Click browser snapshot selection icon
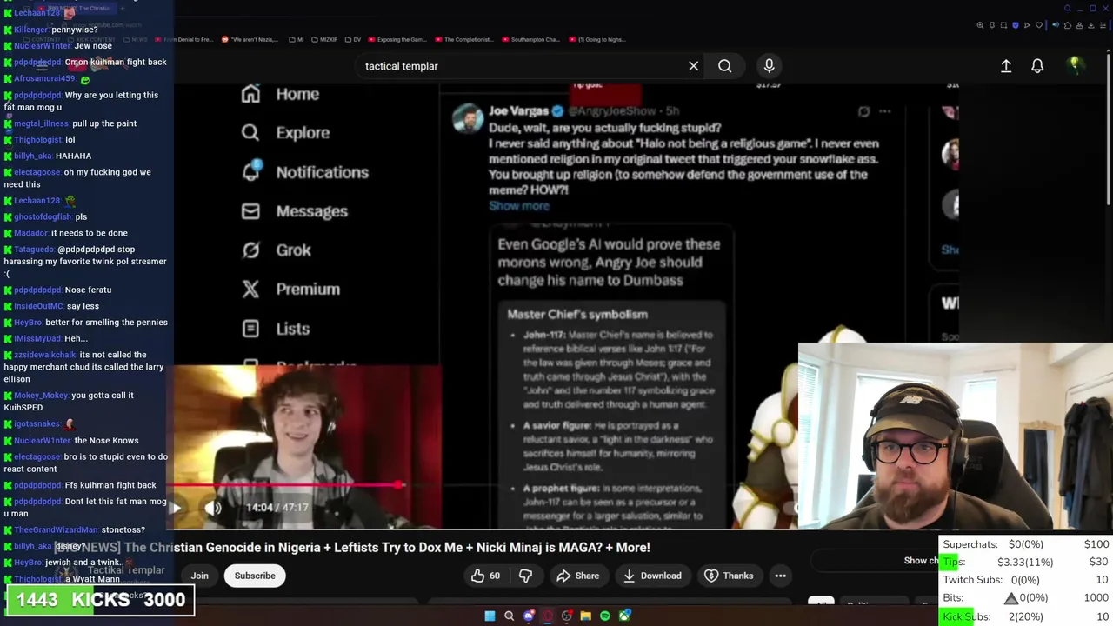The height and width of the screenshot is (626, 1113). tap(1003, 25)
